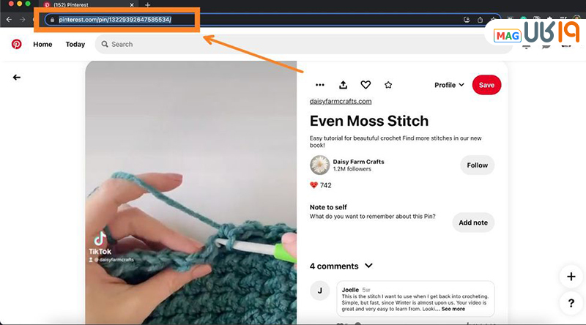The image size is (586, 325).
Task: Collapse the 4 comments section
Action: [x=368, y=266]
